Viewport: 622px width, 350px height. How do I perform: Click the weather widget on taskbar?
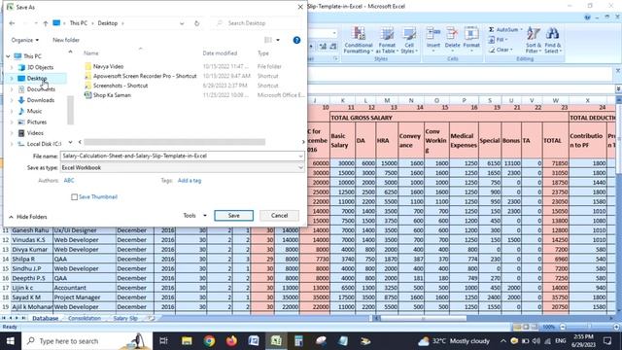pyautogui.click(x=455, y=341)
